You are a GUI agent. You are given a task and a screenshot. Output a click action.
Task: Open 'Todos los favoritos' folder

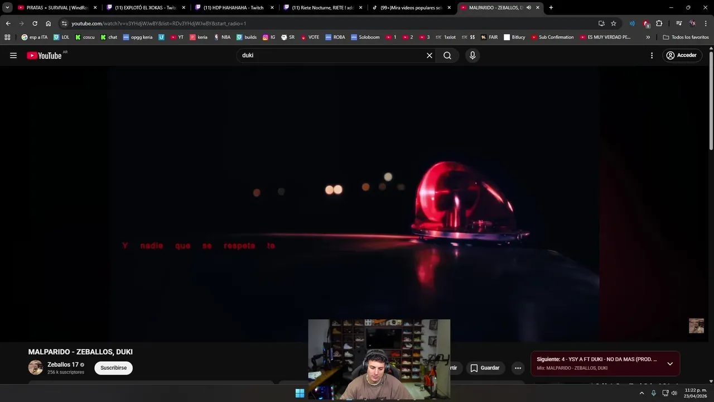(x=686, y=37)
